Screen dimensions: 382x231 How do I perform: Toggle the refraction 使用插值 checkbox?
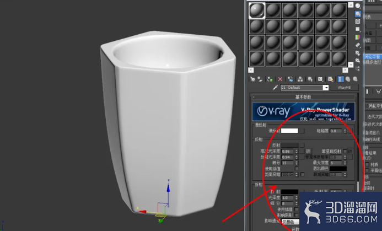[297, 209]
